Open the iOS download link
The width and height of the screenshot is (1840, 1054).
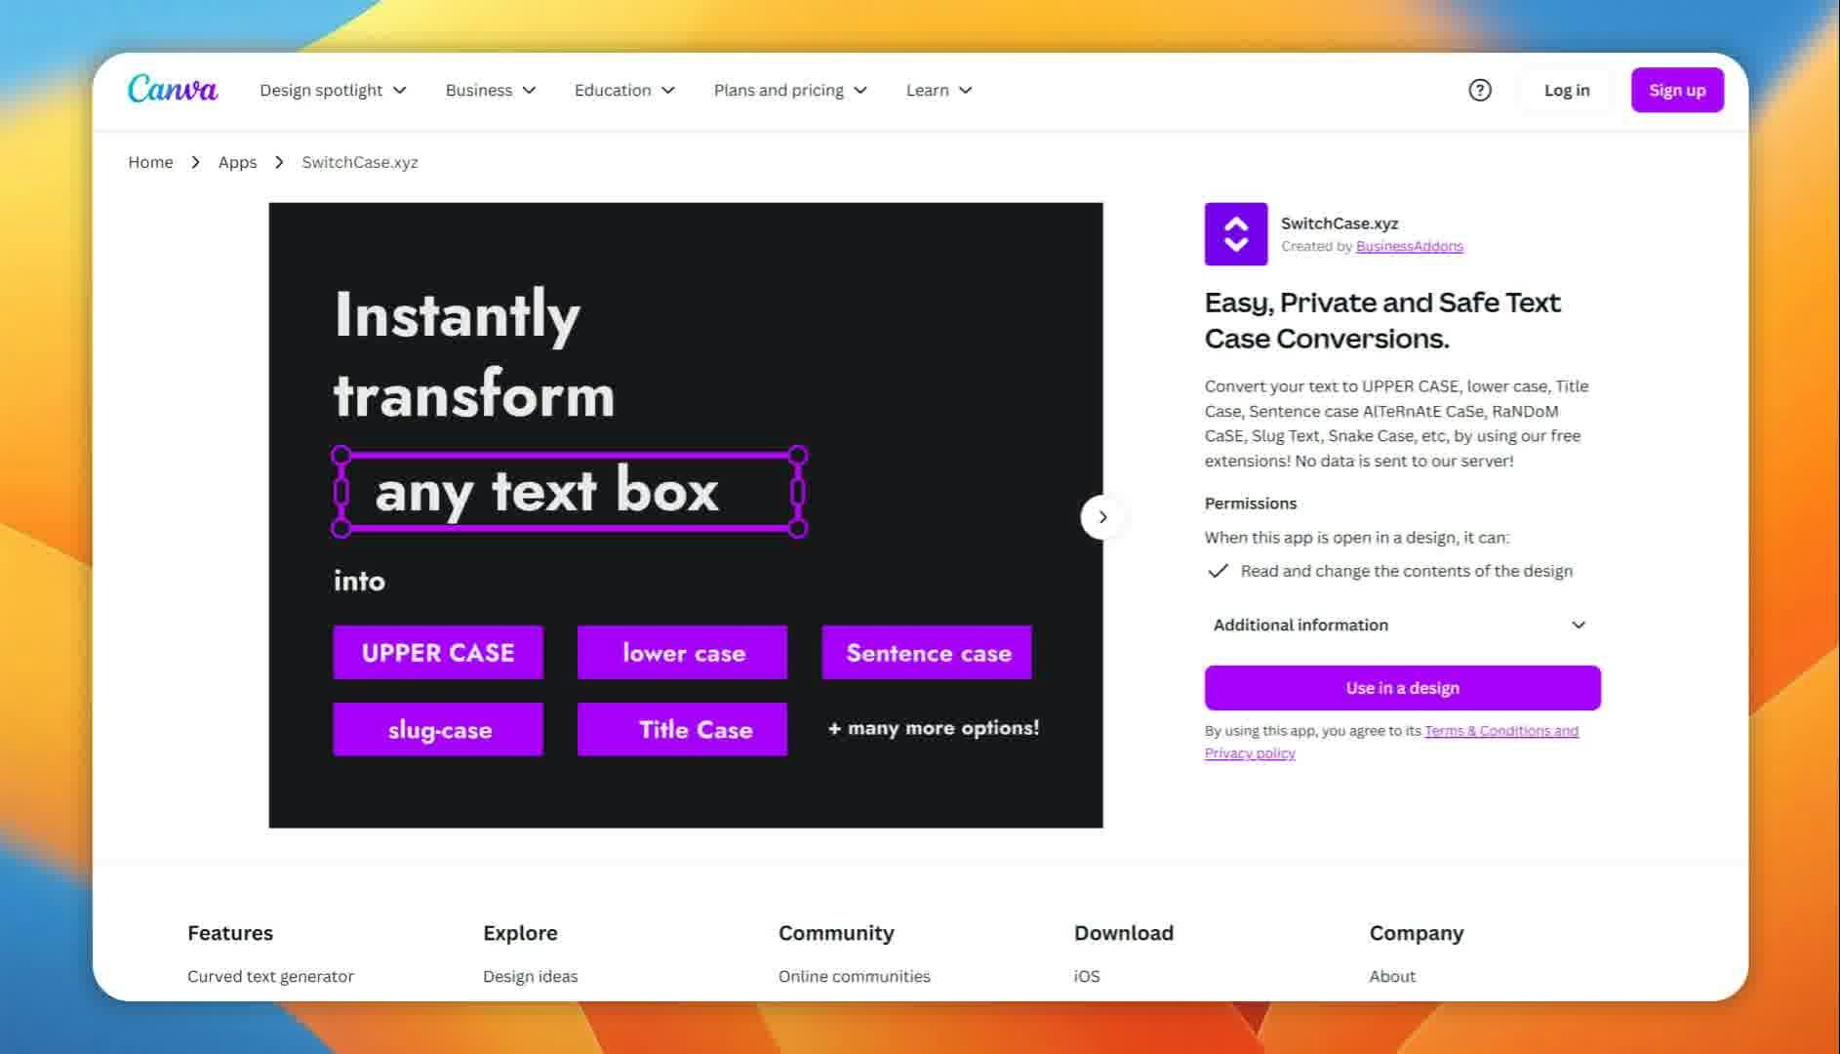point(1086,976)
